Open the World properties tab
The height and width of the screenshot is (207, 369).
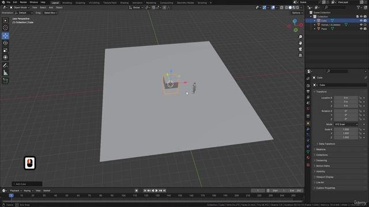pyautogui.click(x=308, y=109)
